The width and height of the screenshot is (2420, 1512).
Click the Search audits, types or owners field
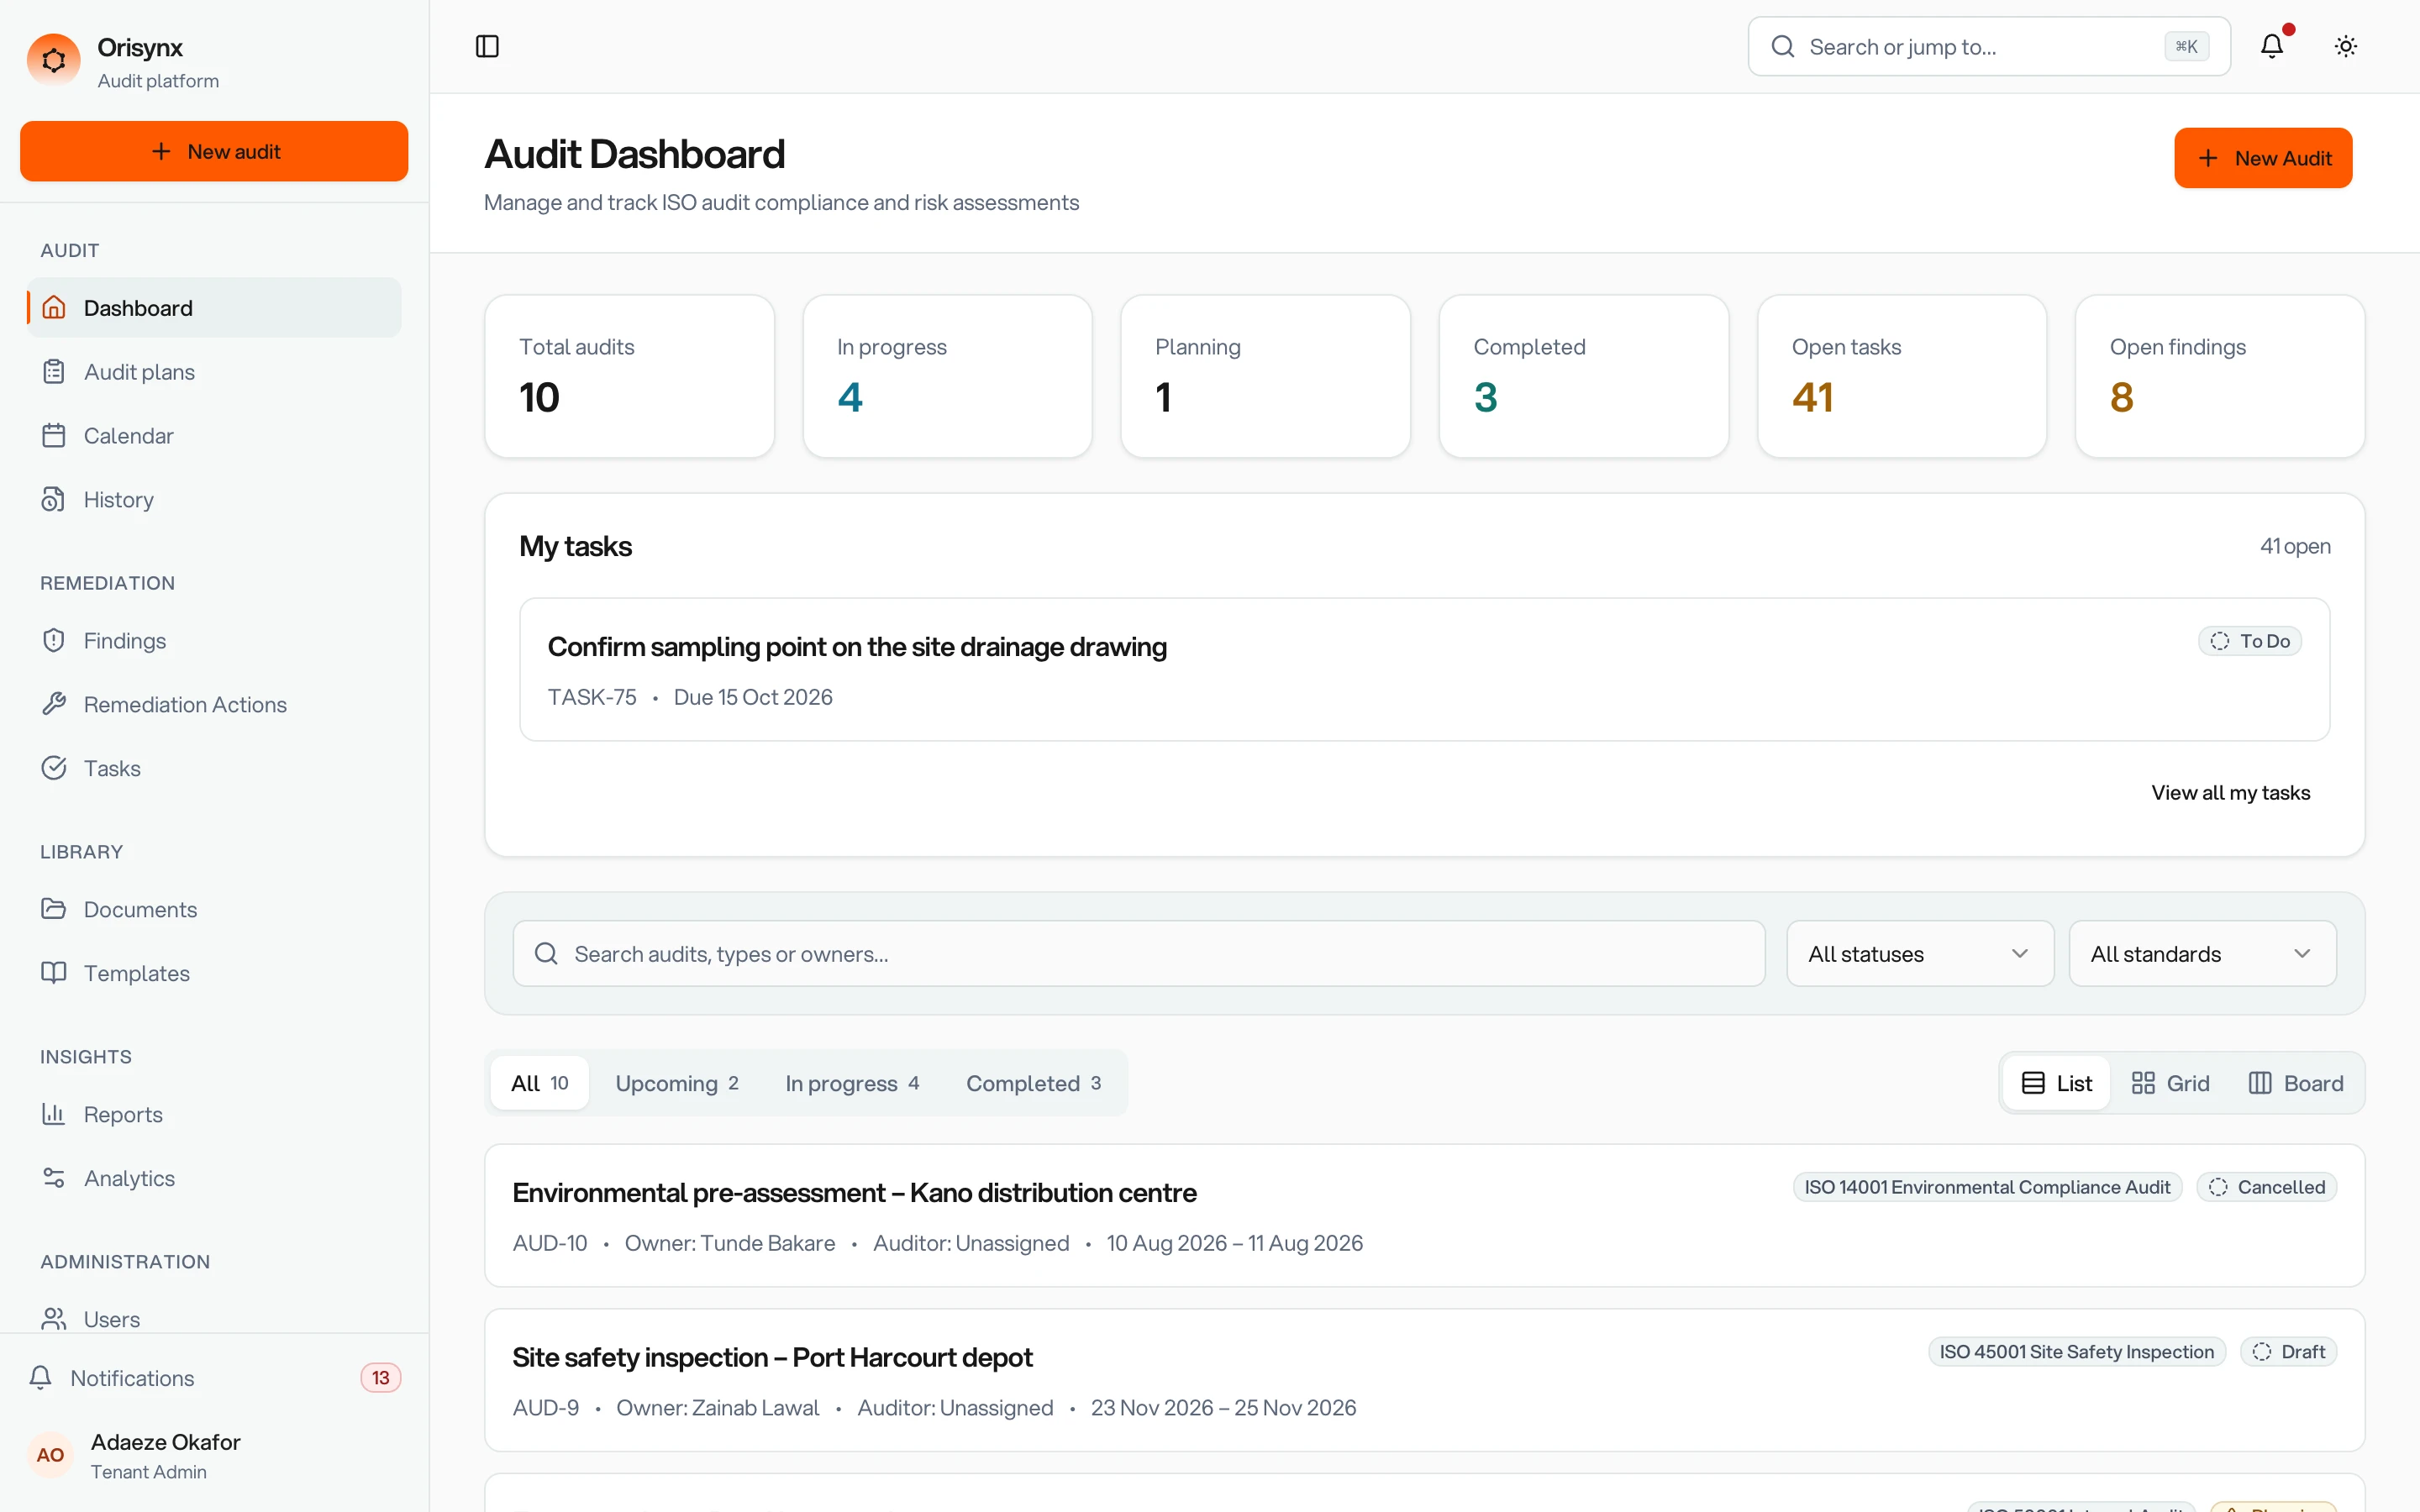[x=1139, y=954]
